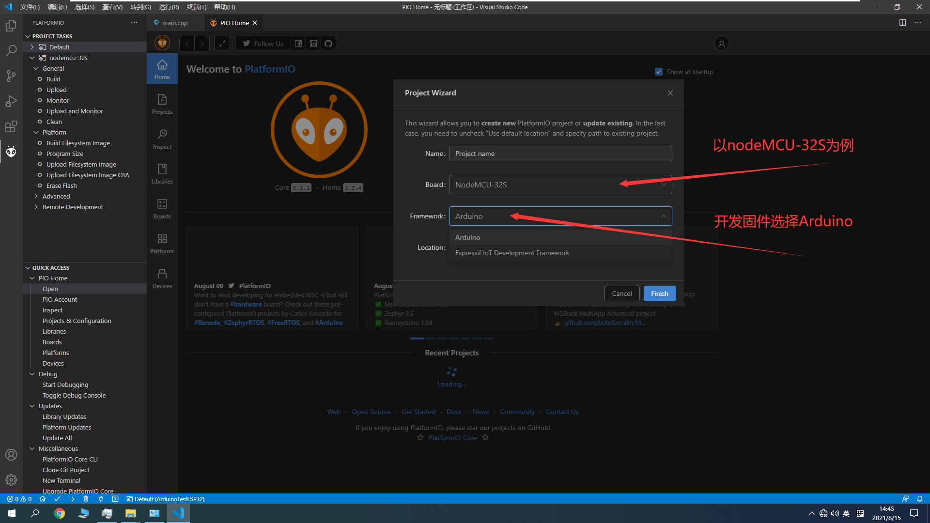Open PlatformIO alien icon in activity bar
The width and height of the screenshot is (930, 523).
11,152
